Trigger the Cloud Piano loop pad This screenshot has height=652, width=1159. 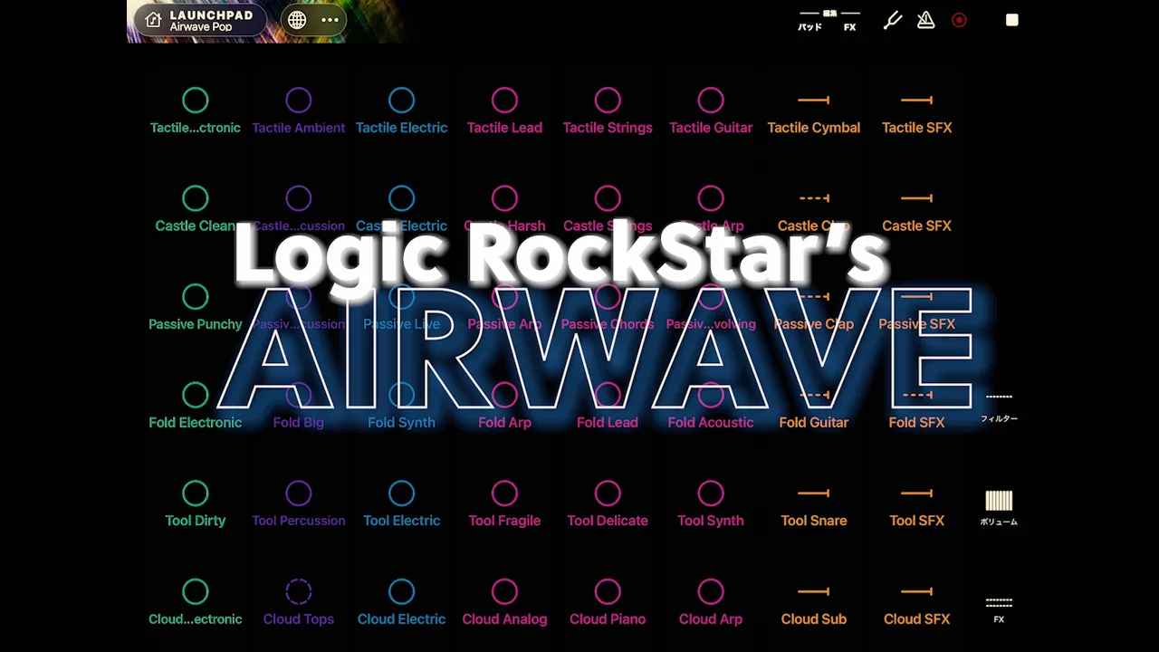608,603
